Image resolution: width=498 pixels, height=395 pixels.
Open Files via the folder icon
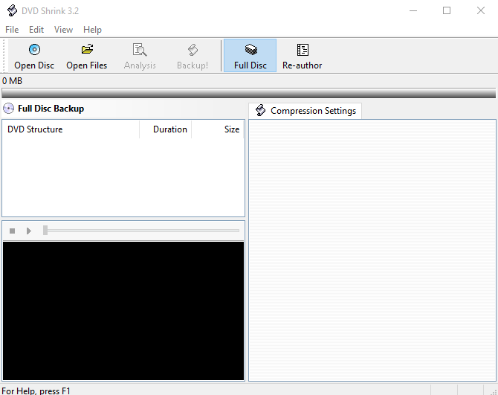(87, 49)
